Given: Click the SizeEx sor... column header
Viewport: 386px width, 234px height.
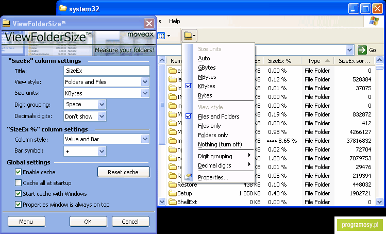Looking at the screenshot, I should tap(354, 61).
